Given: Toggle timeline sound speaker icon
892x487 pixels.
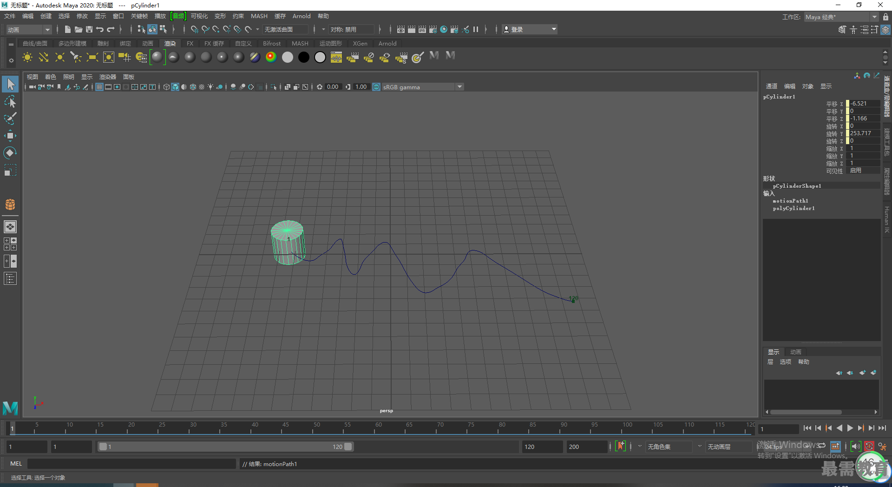Looking at the screenshot, I should (856, 447).
